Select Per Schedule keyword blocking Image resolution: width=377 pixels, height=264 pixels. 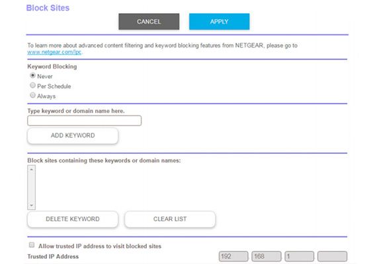[32, 85]
